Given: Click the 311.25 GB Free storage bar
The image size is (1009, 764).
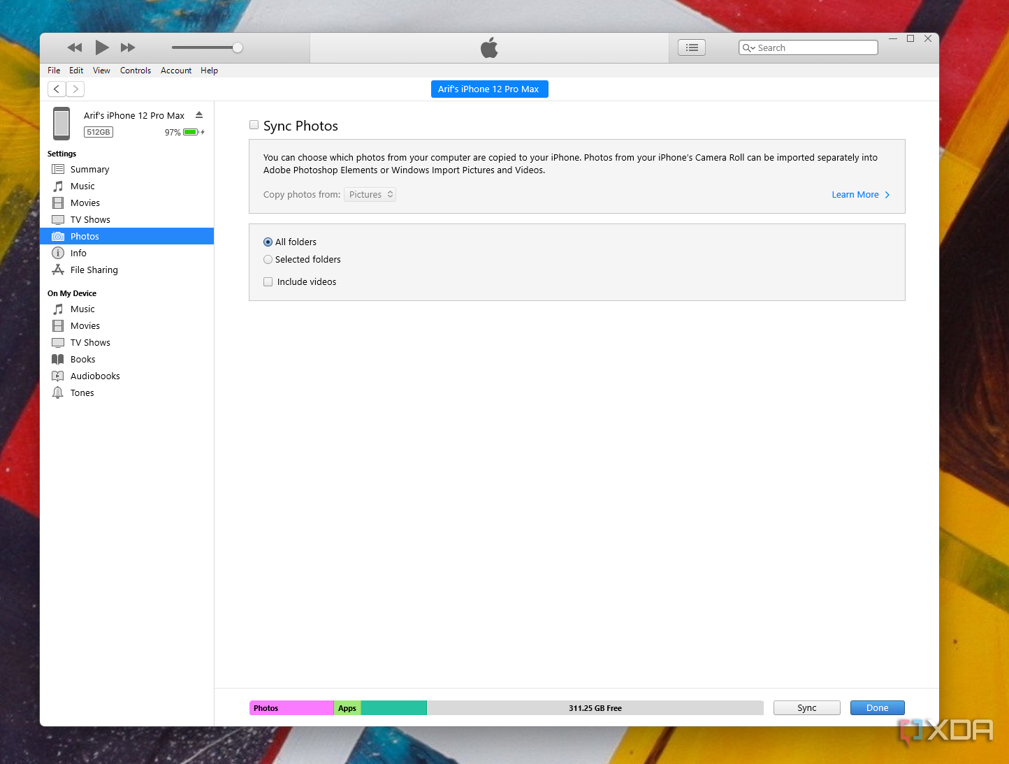Looking at the screenshot, I should point(595,708).
